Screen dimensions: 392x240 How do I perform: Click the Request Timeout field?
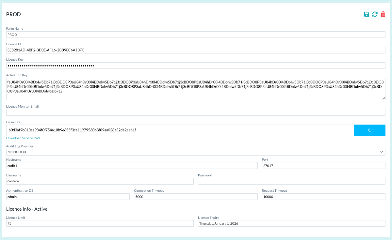click(323, 197)
